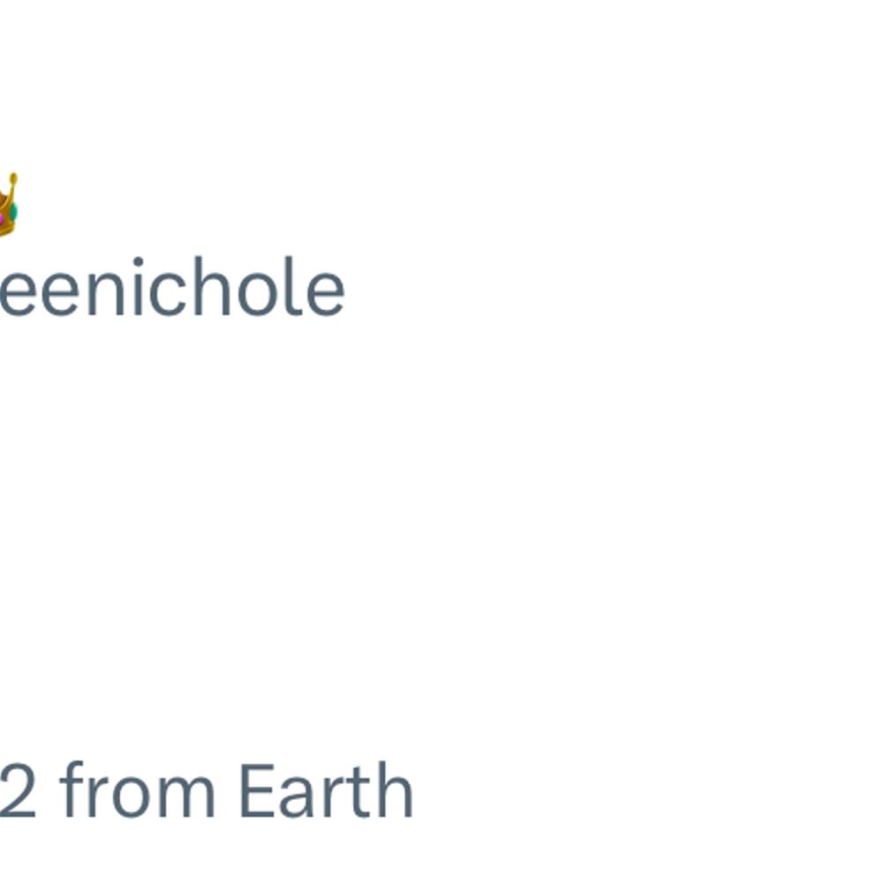Click the crown emoji icon
The image size is (883, 882).
coord(8,205)
